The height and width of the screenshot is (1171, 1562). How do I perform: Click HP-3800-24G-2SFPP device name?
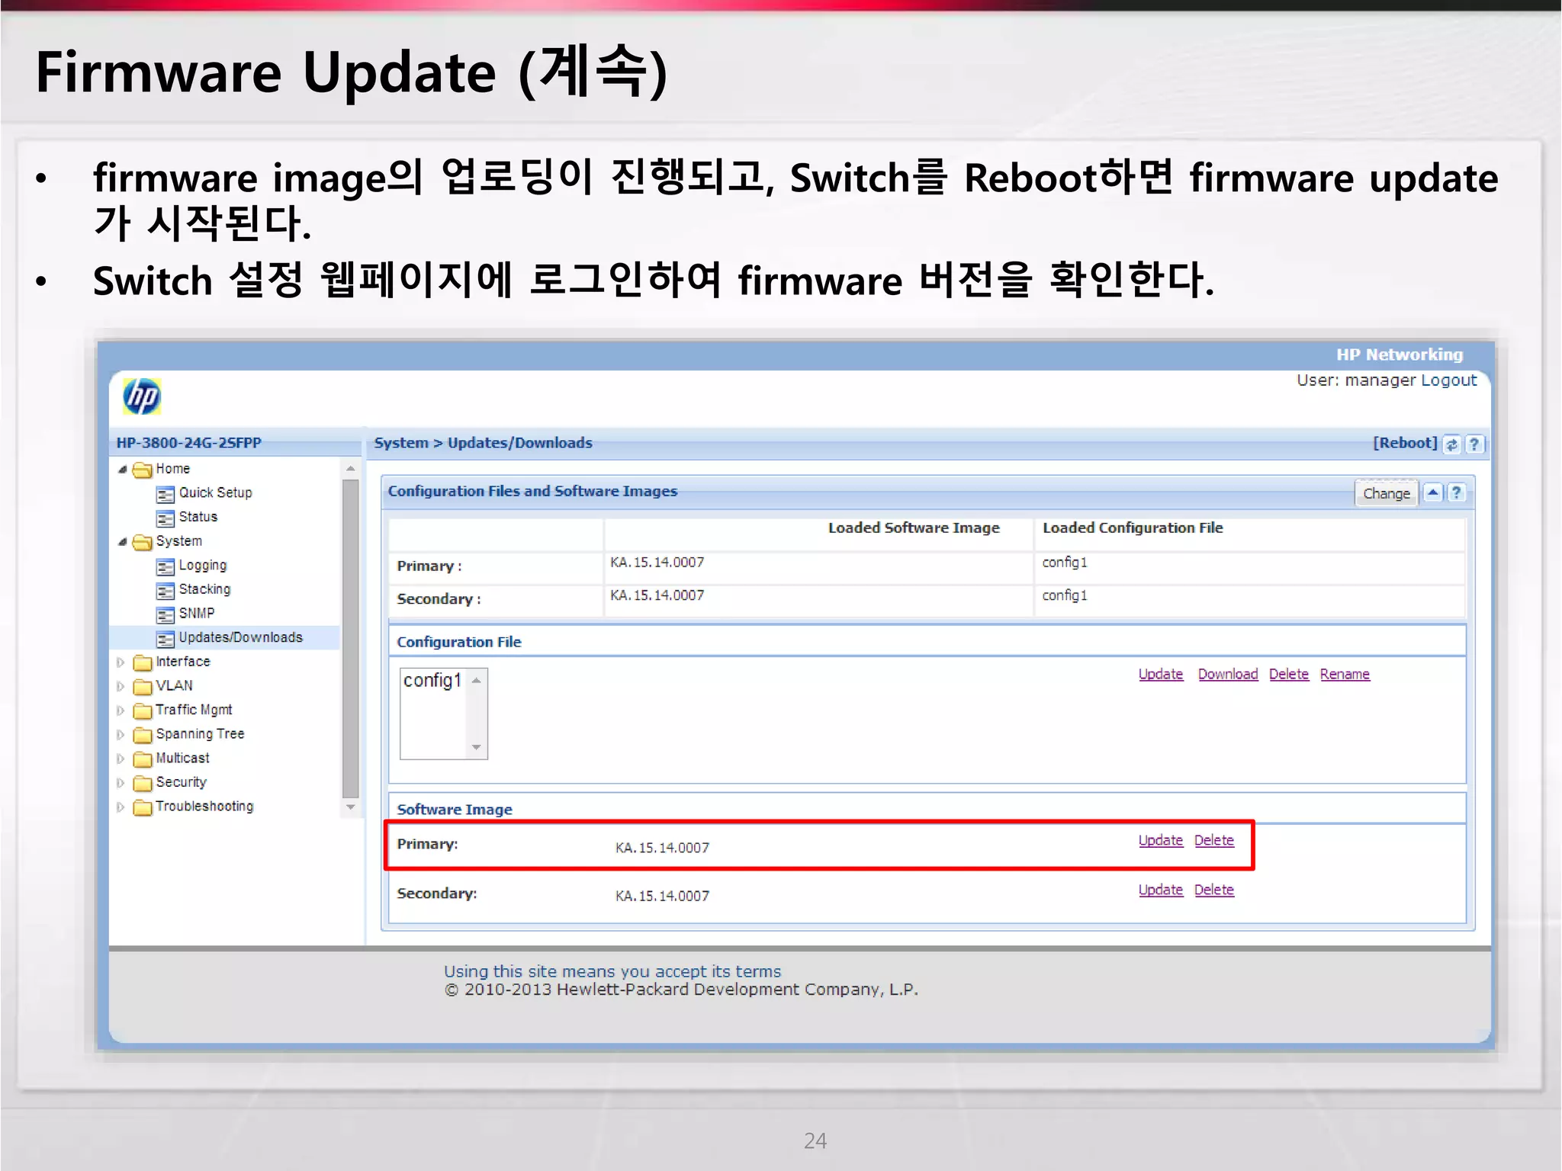[188, 443]
